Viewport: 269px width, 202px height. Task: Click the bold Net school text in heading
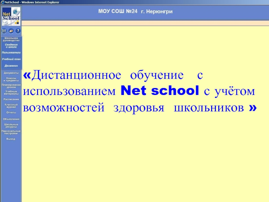[x=160, y=90]
